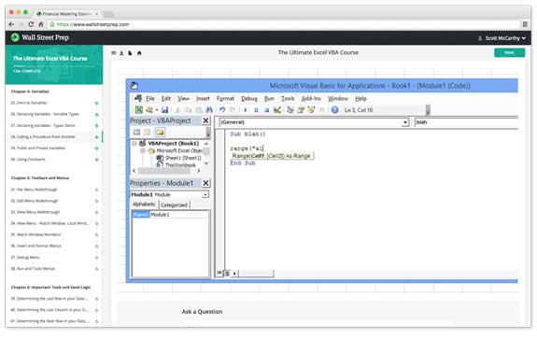This screenshot has height=338, width=537.
Task: Click the Find binoculars icon
Action: tap(209, 110)
